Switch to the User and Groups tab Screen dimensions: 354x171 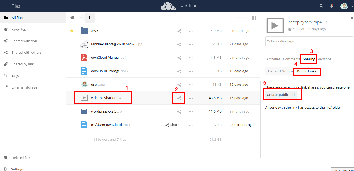pos(280,71)
